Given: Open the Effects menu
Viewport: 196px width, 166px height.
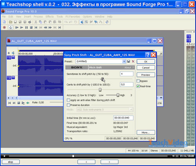Looking at the screenshot, I should 50,16.
